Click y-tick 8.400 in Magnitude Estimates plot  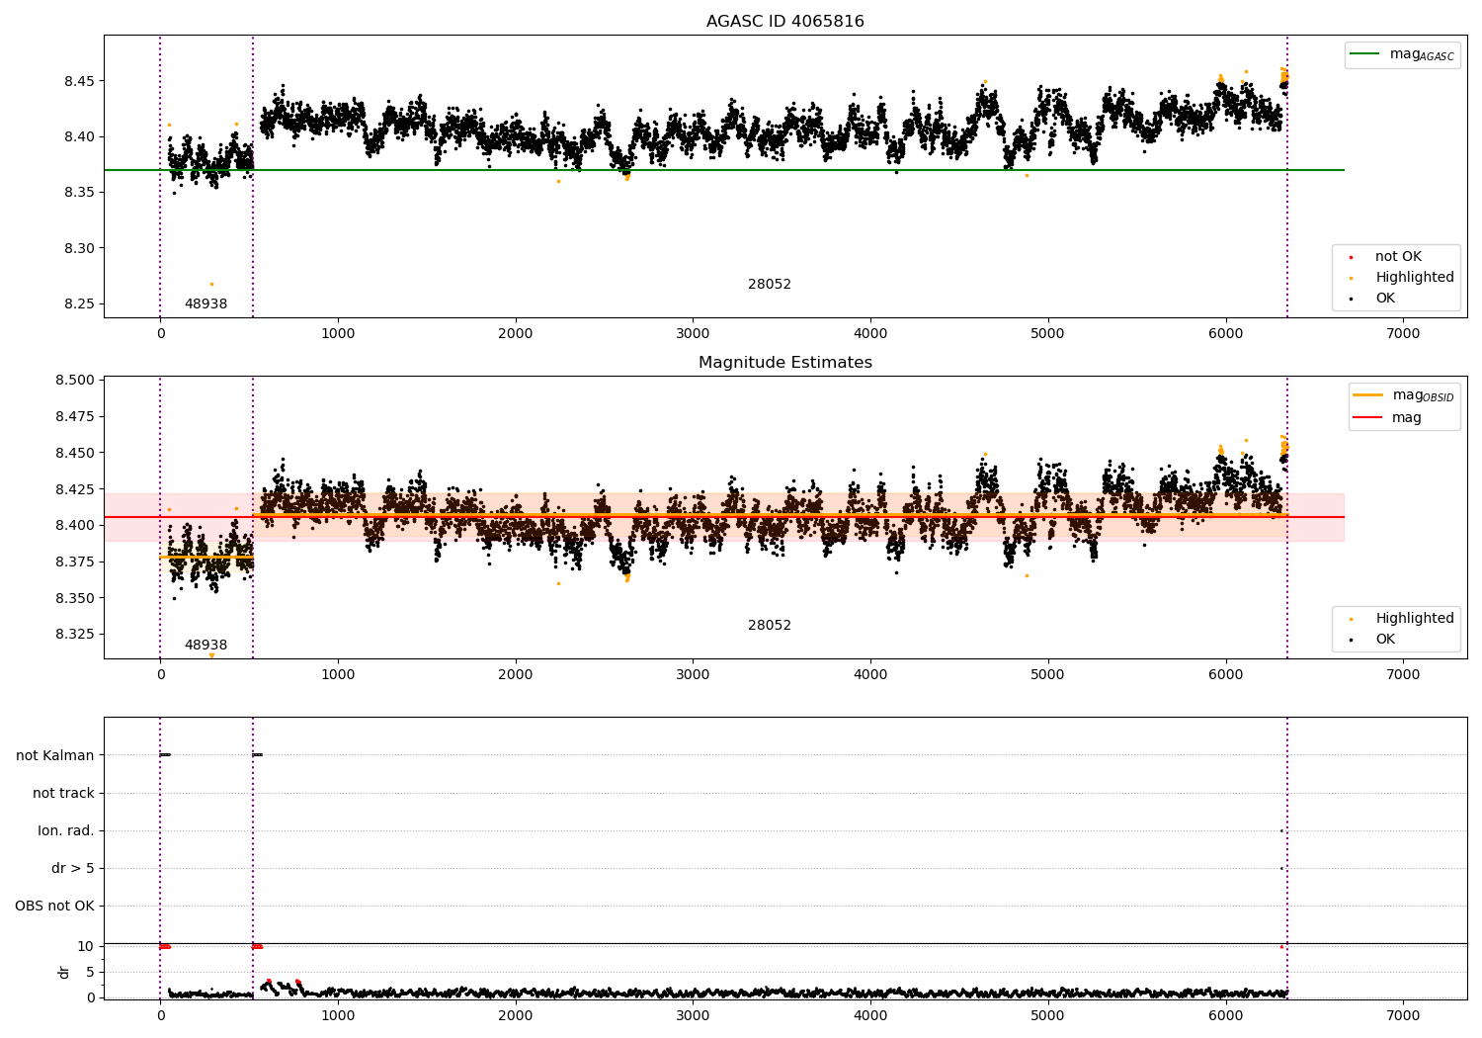[x=75, y=525]
